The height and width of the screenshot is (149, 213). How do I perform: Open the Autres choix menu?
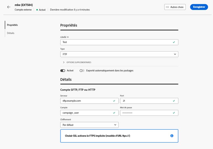[x=175, y=7]
